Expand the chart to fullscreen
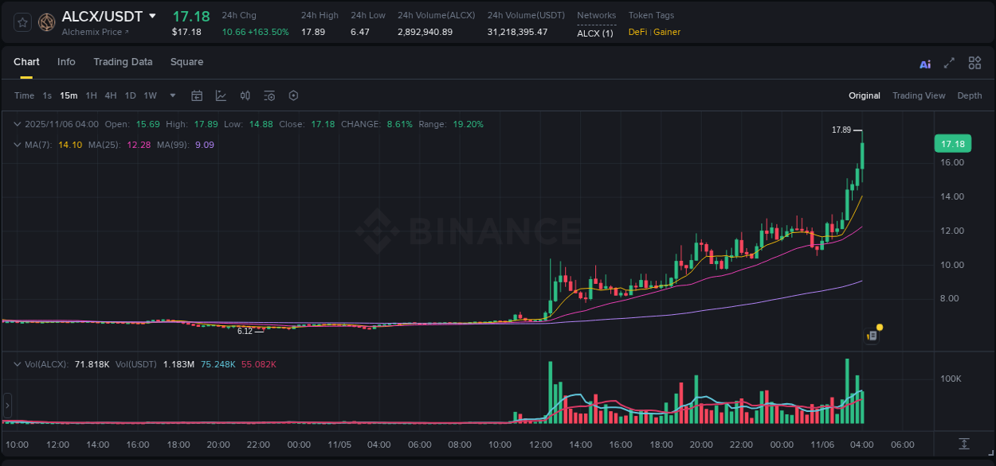 (x=949, y=63)
